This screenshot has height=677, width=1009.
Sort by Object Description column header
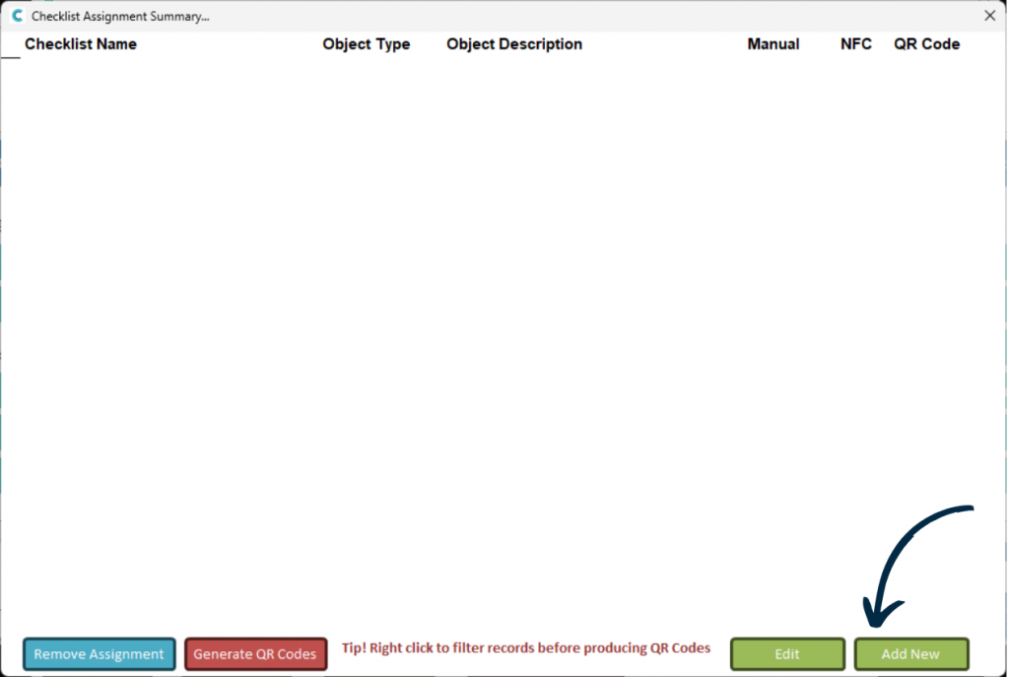click(513, 44)
